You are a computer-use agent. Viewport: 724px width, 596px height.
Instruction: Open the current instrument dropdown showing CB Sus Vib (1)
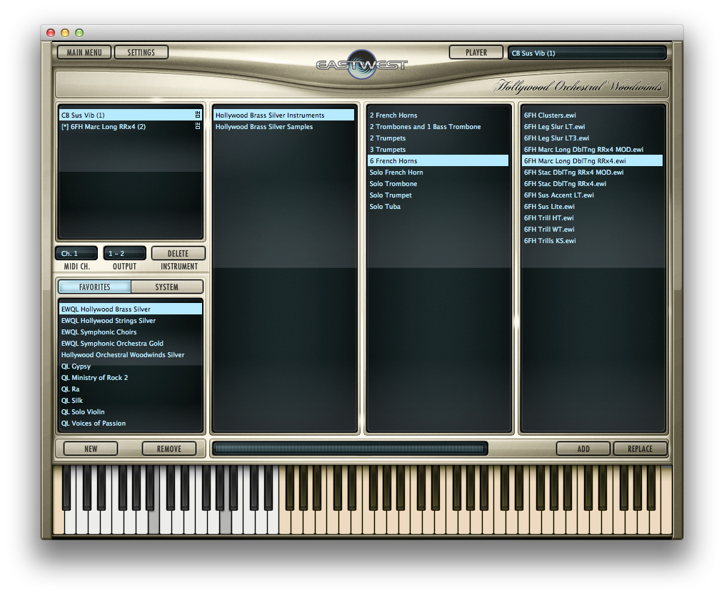588,53
